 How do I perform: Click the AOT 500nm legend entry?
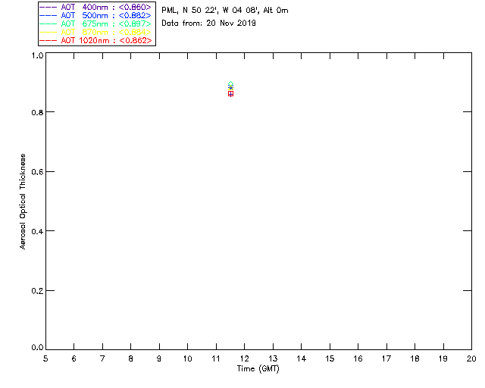pyautogui.click(x=95, y=15)
